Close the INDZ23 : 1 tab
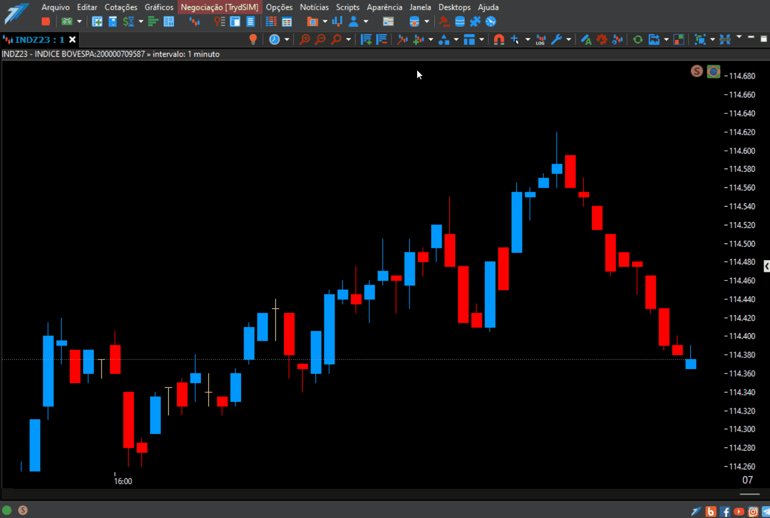This screenshot has height=518, width=770. point(72,40)
